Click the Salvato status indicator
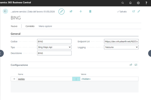 (x=122, y=12)
